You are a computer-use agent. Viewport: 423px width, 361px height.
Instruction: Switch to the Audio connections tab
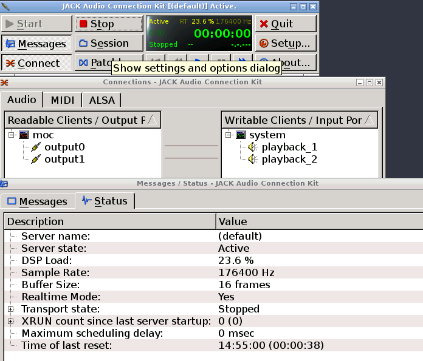pos(22,100)
